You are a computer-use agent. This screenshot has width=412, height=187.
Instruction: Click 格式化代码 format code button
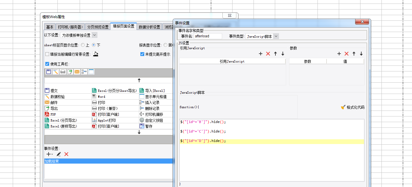point(353,107)
